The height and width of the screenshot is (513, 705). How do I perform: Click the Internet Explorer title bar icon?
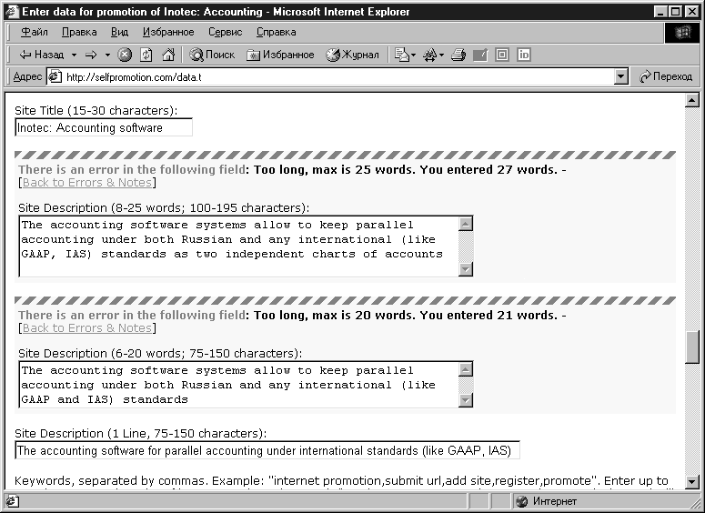pos(12,12)
